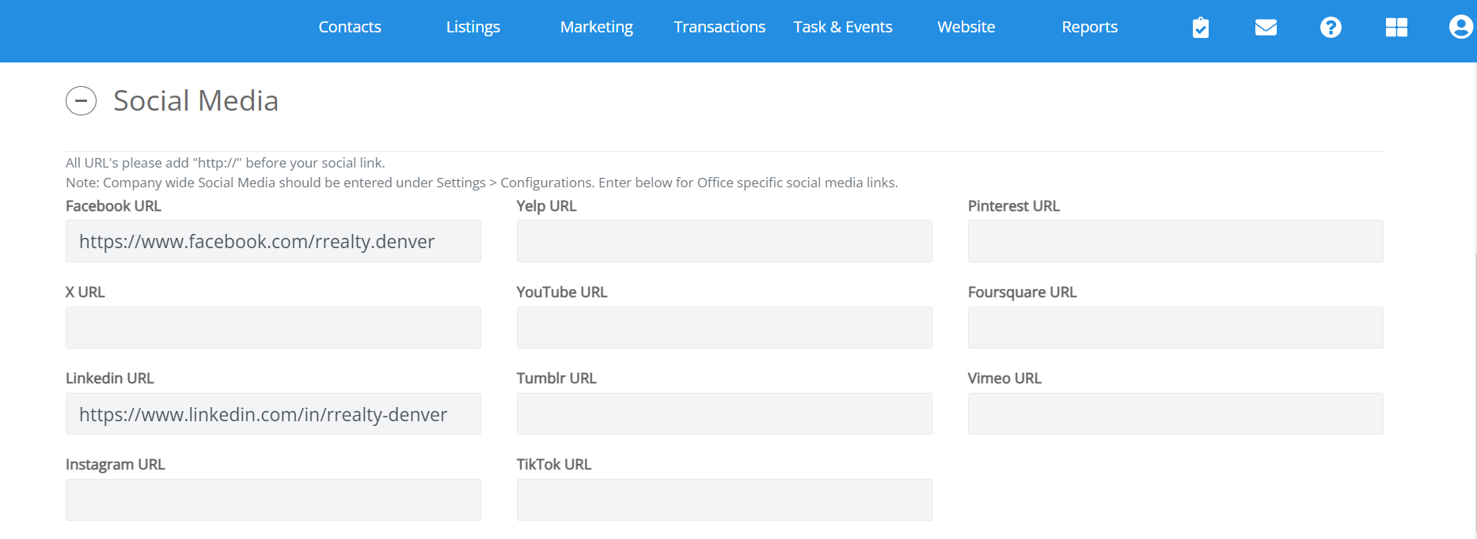Select Transactions in the navigation bar
The image size is (1477, 539).
click(x=720, y=28)
